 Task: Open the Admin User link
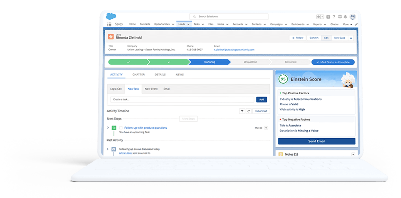click(125, 153)
